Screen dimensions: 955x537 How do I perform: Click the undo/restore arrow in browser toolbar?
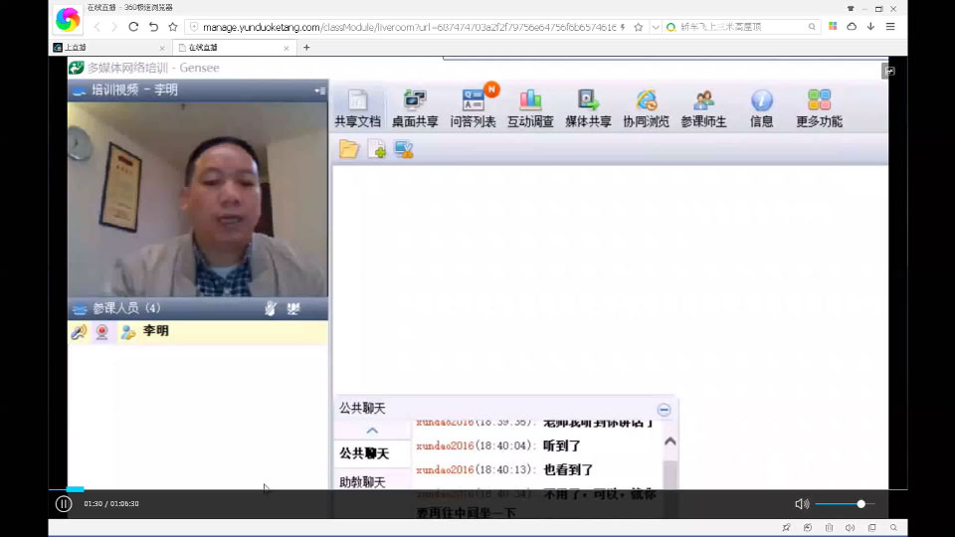point(153,27)
